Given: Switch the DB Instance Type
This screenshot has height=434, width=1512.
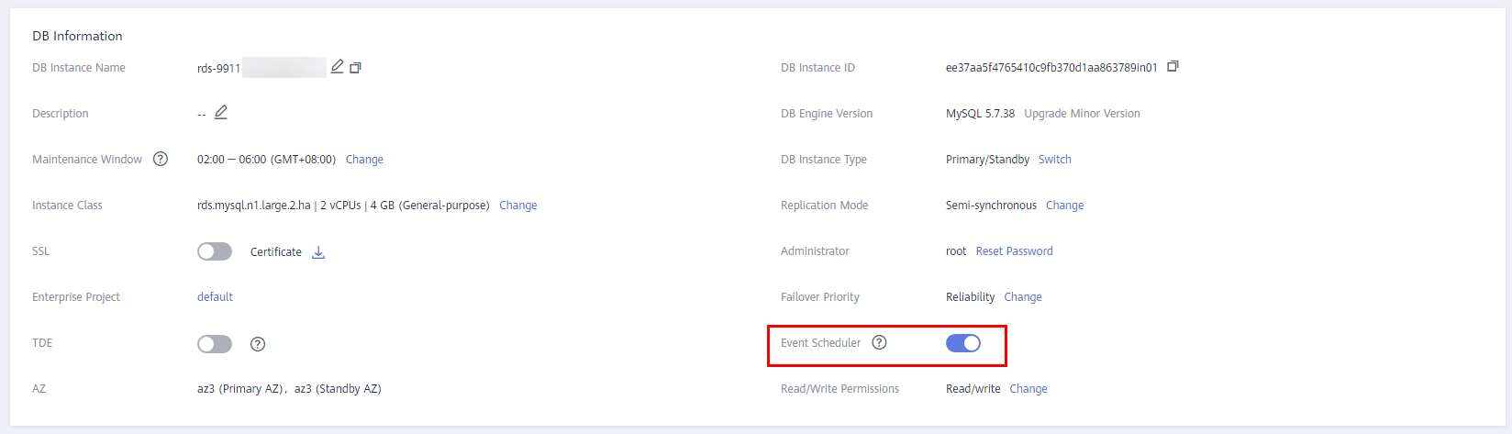Looking at the screenshot, I should coord(1055,160).
